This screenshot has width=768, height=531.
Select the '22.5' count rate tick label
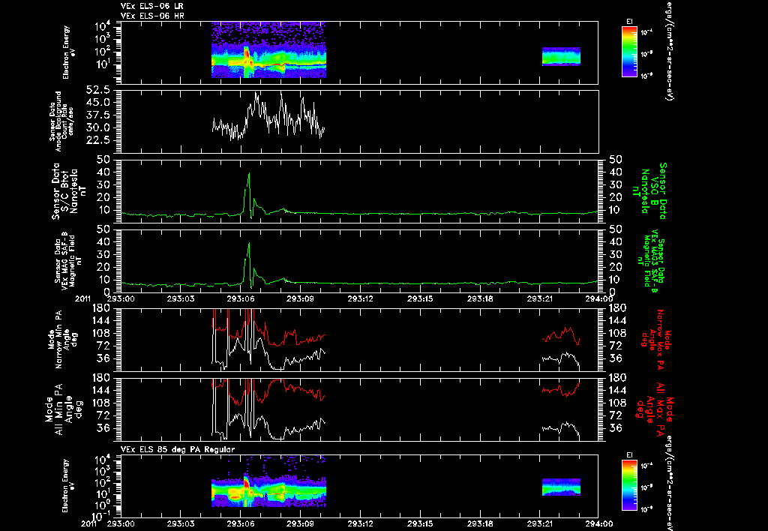pyautogui.click(x=99, y=140)
